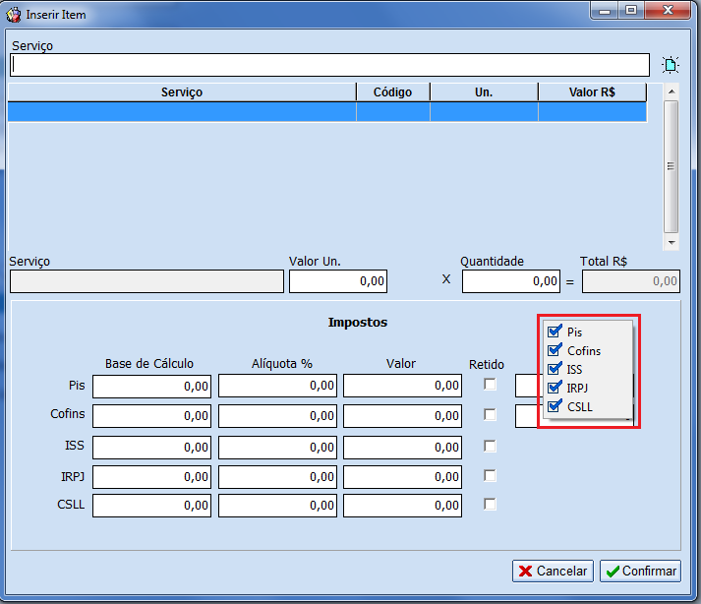701x604 pixels.
Task: Minimize the Inserir Item window
Action: click(605, 11)
